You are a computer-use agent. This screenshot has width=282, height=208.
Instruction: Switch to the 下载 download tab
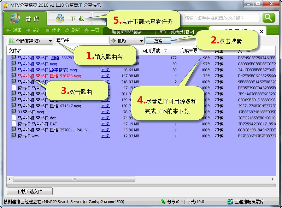70,19
